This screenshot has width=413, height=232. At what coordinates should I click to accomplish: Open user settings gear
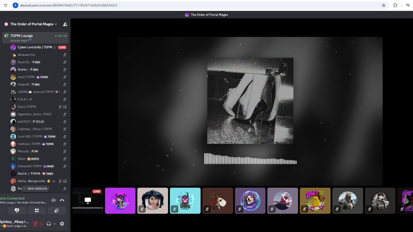coord(62,224)
